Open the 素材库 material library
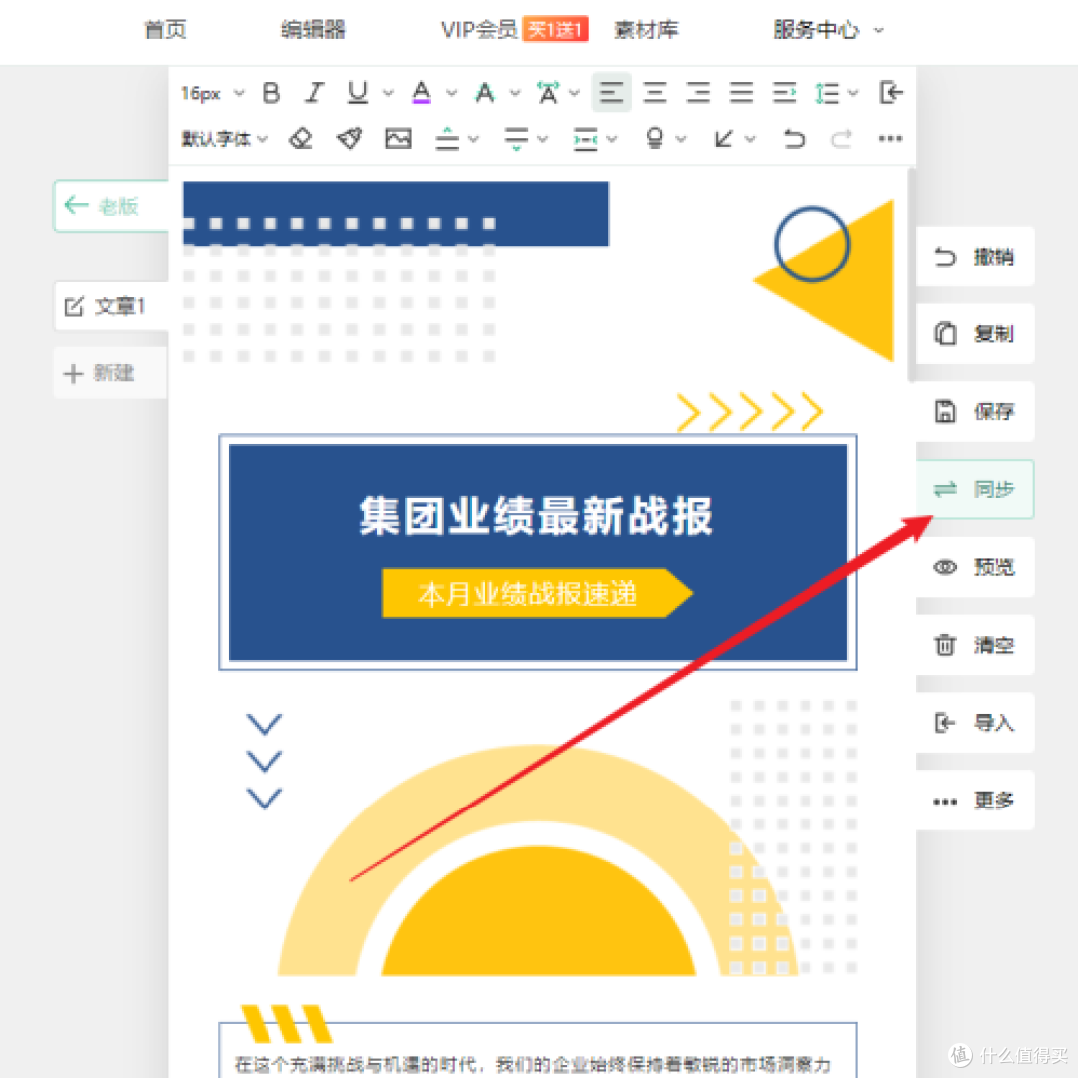 [x=646, y=30]
